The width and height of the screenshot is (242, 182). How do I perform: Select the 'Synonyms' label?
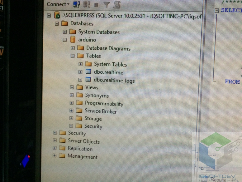point(97,96)
